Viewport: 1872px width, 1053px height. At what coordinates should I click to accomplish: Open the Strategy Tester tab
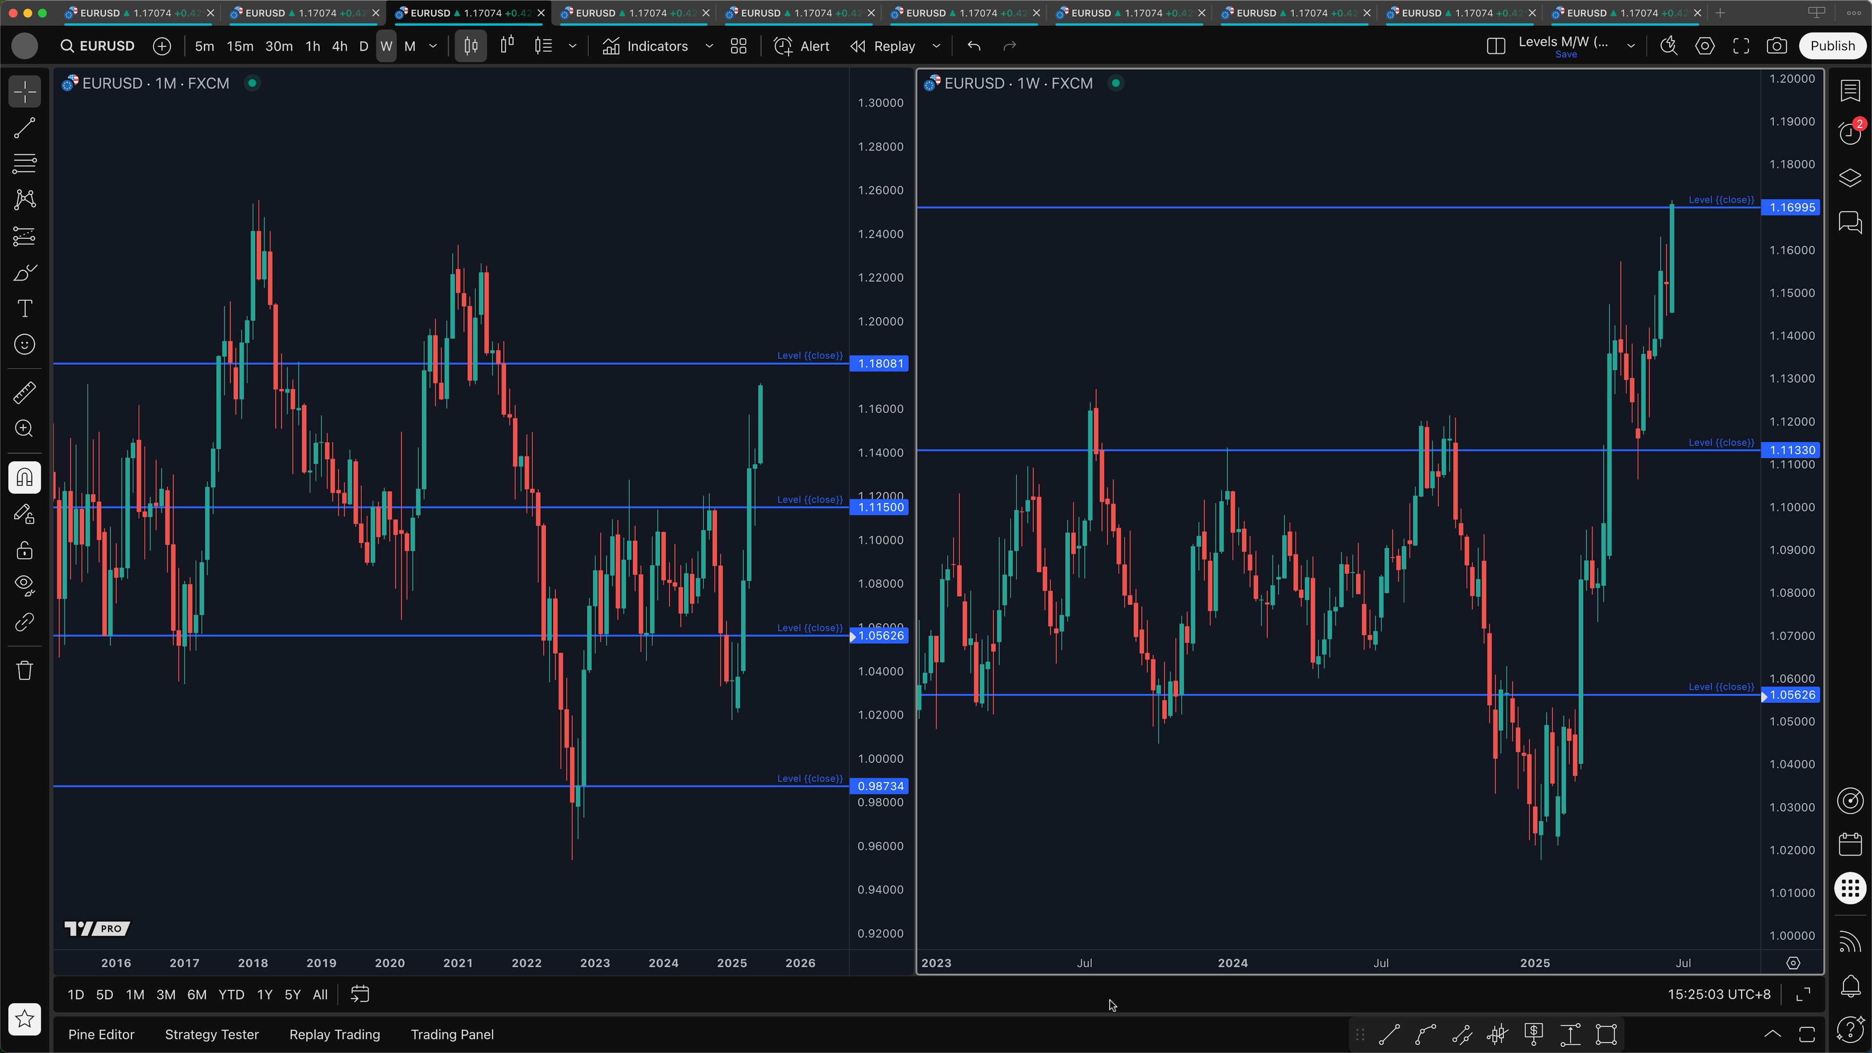212,1034
